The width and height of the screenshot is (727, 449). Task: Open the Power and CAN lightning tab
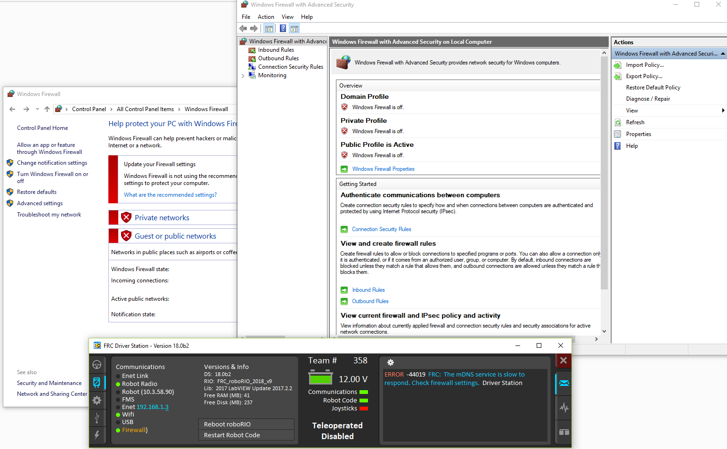[x=97, y=435]
